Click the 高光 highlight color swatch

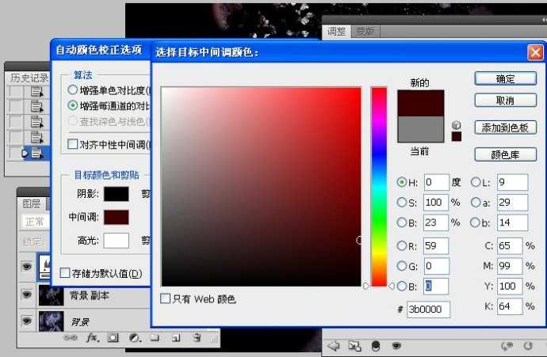click(117, 241)
